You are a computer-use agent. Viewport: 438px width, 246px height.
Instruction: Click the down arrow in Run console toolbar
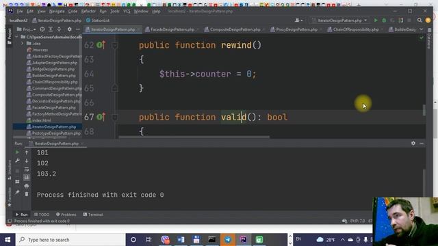tap(27, 161)
